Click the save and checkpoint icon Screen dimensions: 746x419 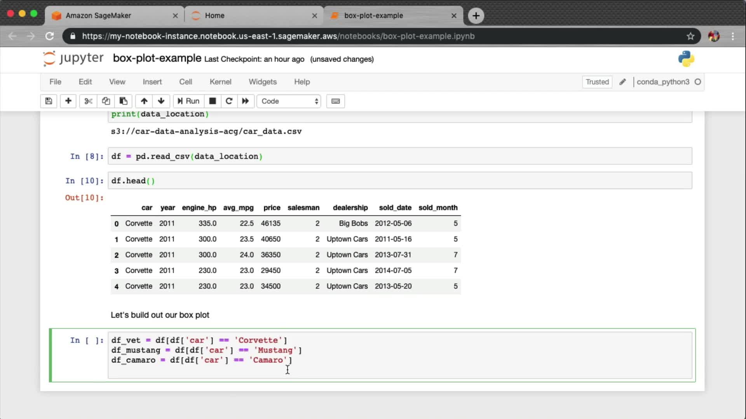click(49, 101)
